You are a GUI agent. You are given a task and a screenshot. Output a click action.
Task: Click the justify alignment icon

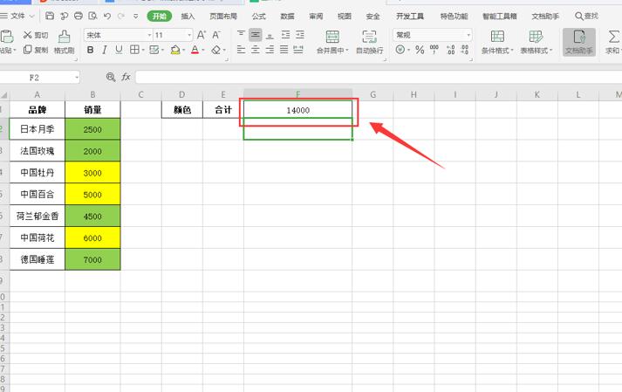click(x=284, y=50)
